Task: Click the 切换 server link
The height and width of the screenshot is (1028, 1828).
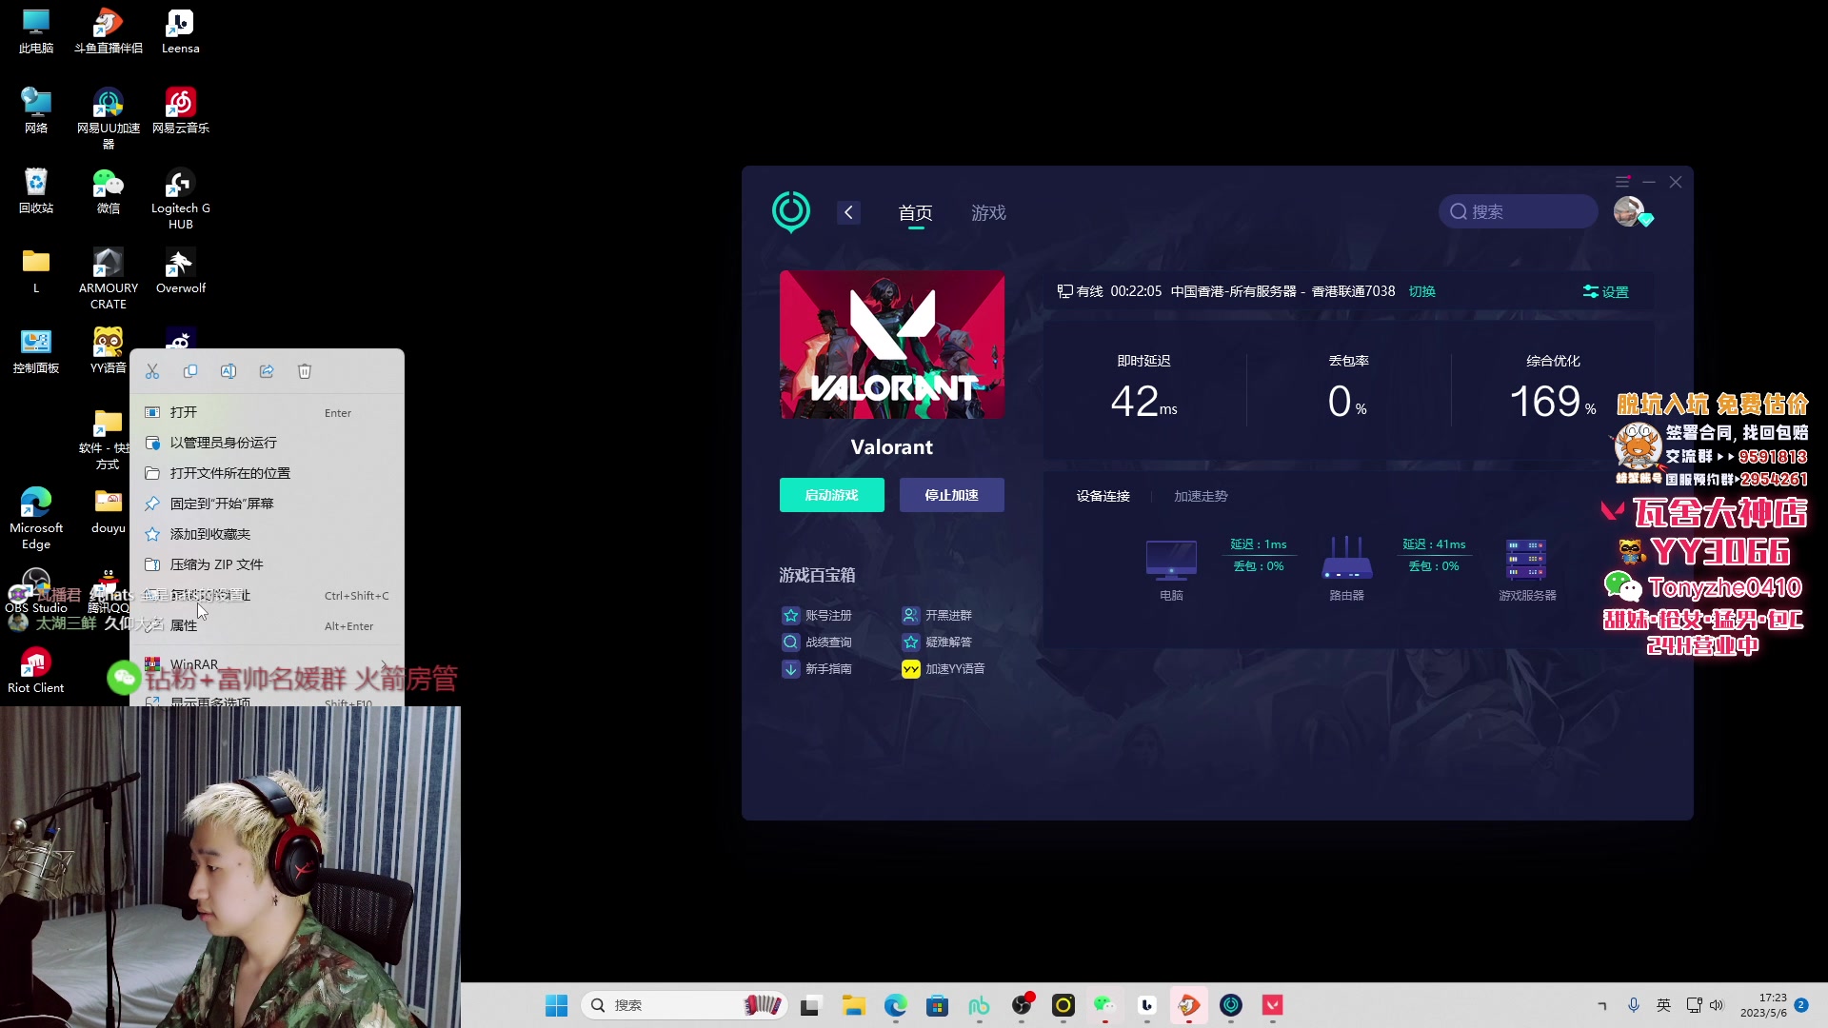Action: coord(1421,291)
